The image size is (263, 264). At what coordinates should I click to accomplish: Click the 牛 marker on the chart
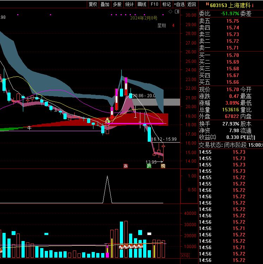(29, 128)
